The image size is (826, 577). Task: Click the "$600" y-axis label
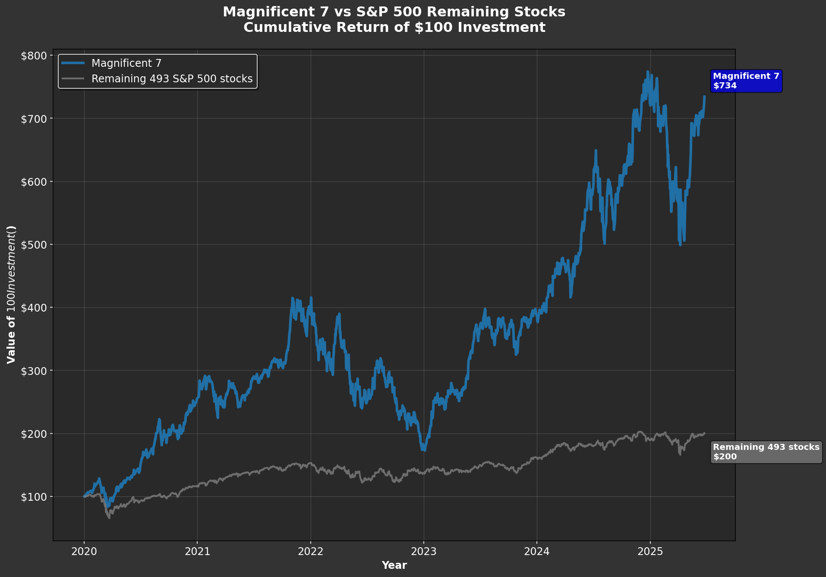34,181
